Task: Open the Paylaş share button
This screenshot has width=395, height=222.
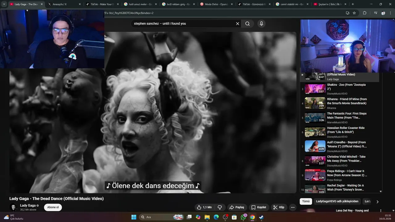Action: (x=237, y=207)
